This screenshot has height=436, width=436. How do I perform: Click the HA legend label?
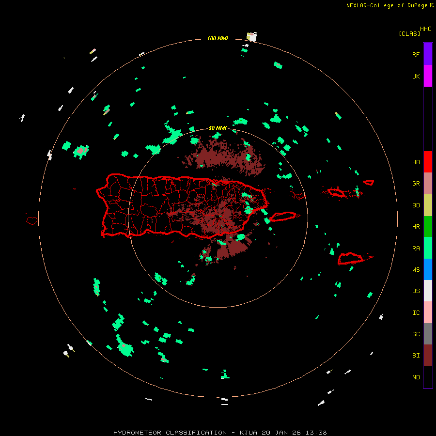click(416, 162)
